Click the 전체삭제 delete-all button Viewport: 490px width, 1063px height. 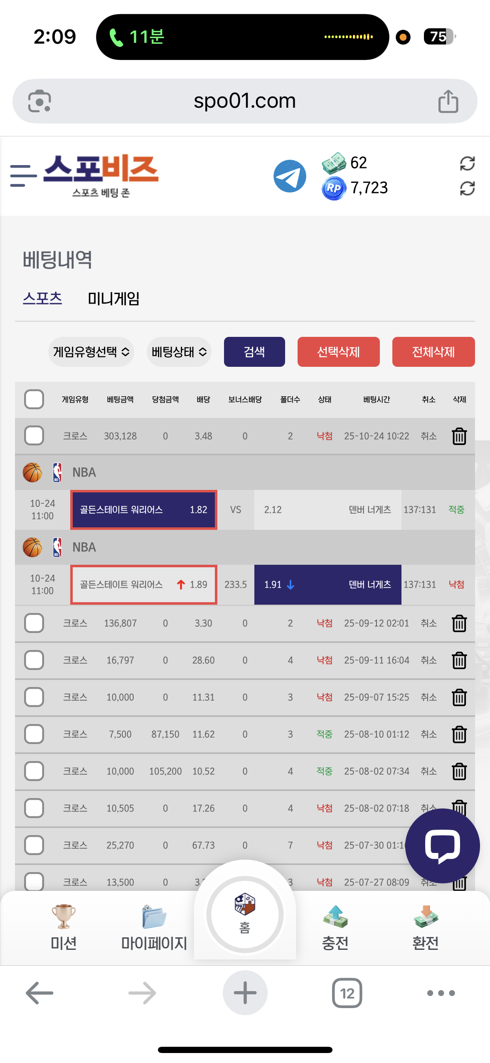tap(433, 352)
